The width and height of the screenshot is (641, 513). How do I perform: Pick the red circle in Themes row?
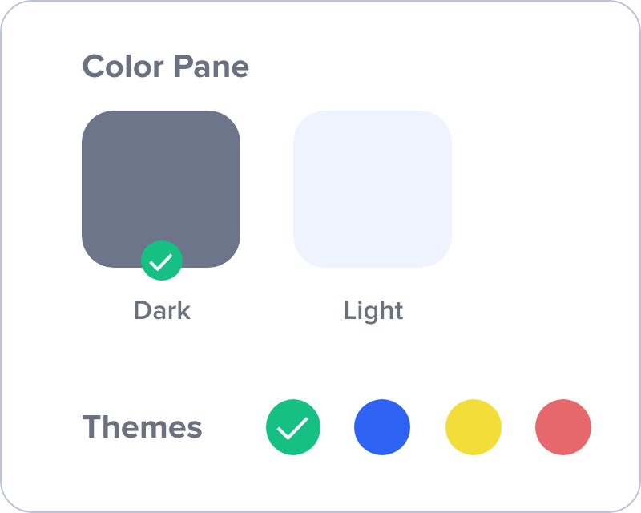(x=563, y=427)
